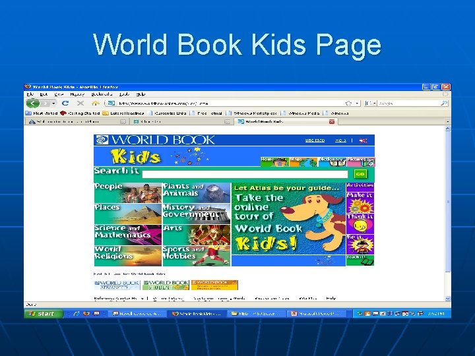Click the World Book globe logo
Viewport: 475px width, 356px height.
(x=102, y=140)
